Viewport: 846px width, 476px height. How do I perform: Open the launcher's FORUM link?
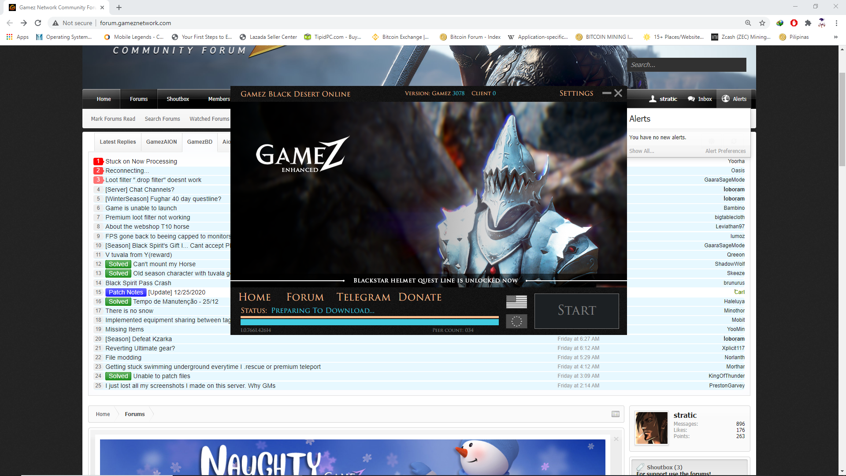click(x=305, y=297)
